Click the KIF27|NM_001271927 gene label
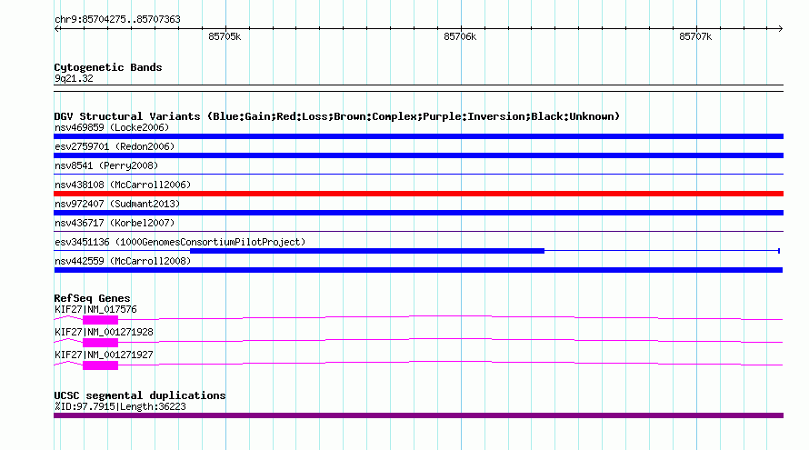The height and width of the screenshot is (450, 809). coord(104,355)
